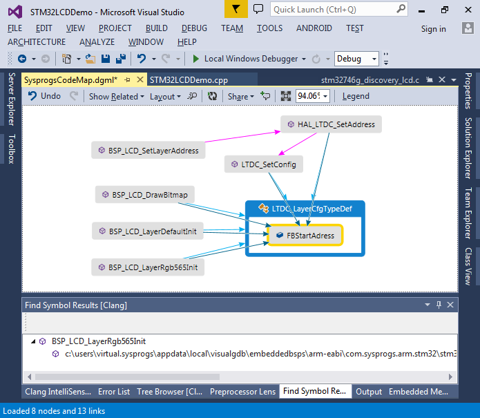The width and height of the screenshot is (480, 418).
Task: Click the account avatar icon next to Sign in
Action: tap(468, 28)
